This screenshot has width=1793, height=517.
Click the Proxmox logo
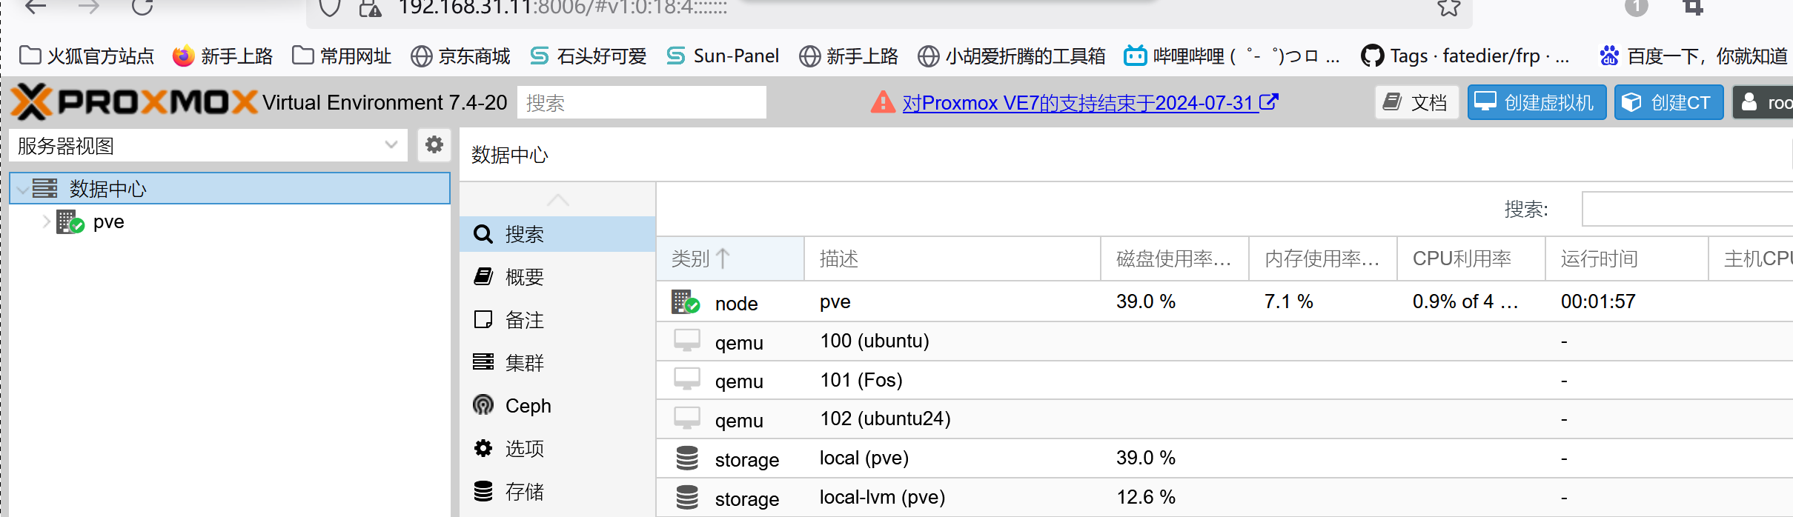[x=135, y=102]
